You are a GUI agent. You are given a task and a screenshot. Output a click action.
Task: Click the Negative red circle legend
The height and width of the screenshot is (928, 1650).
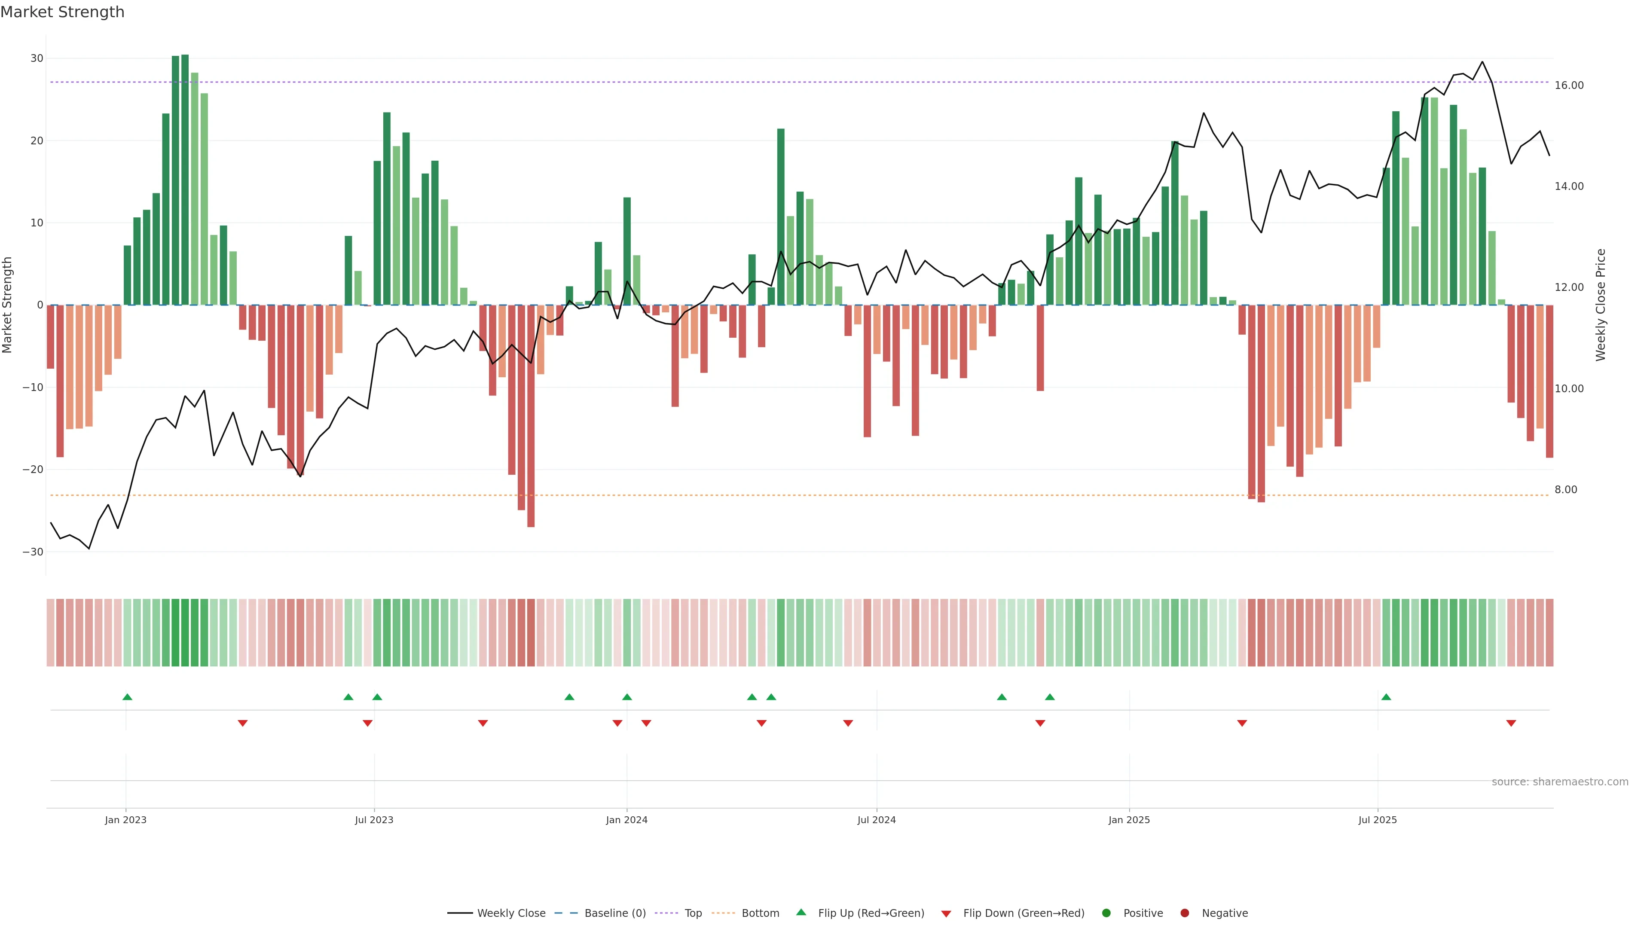coord(1184,913)
